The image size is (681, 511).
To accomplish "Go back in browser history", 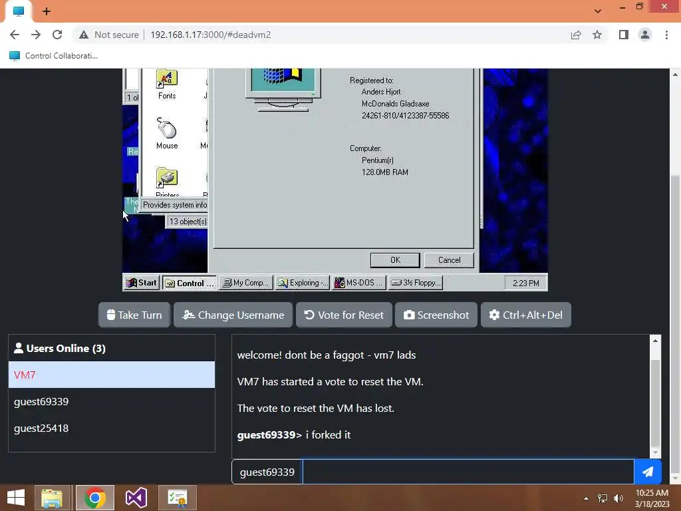I will pos(15,35).
